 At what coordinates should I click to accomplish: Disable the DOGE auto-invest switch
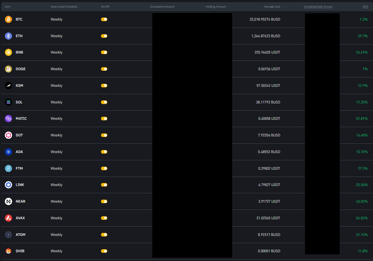coord(104,69)
